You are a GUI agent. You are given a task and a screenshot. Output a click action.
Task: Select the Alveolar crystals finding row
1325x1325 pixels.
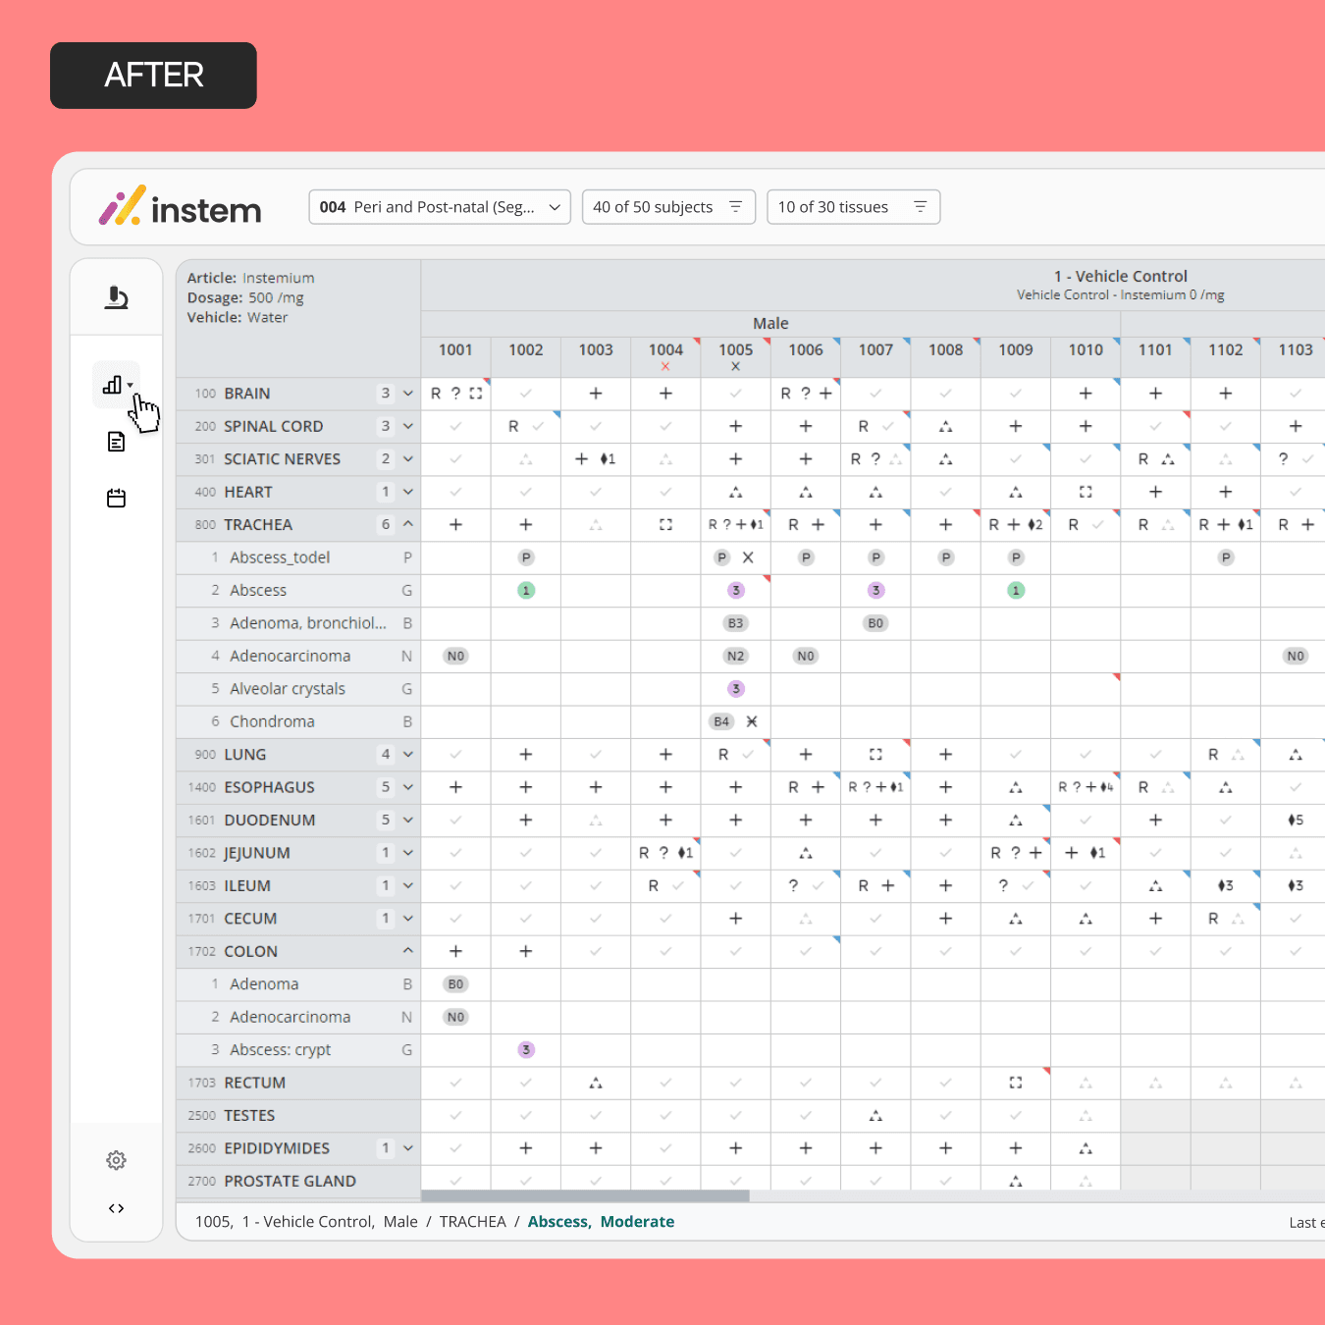coord(298,689)
